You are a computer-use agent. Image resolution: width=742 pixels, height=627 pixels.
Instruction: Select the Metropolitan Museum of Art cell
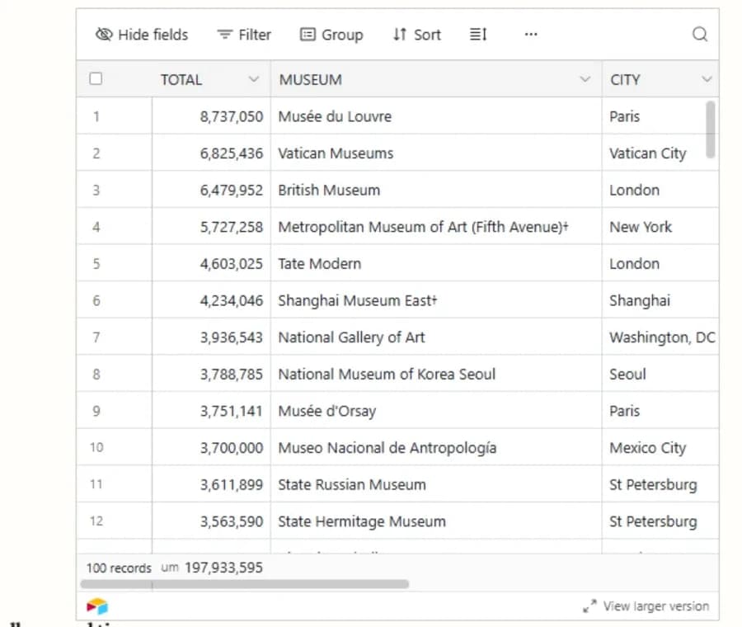pyautogui.click(x=436, y=227)
